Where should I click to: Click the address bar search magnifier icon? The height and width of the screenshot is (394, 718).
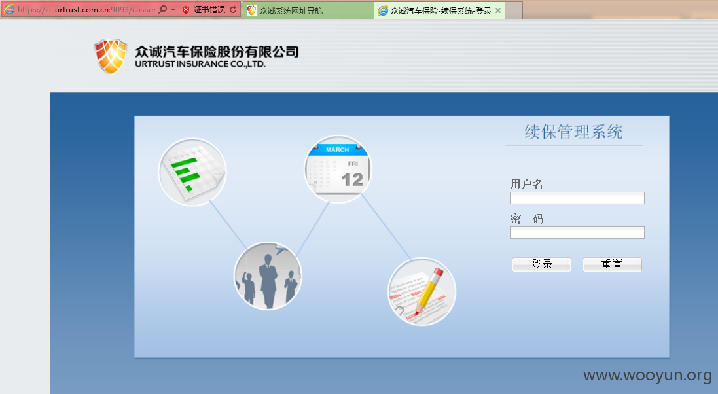click(x=162, y=10)
